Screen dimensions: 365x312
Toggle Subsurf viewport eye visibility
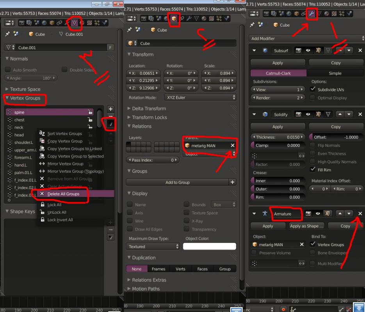coord(308,50)
